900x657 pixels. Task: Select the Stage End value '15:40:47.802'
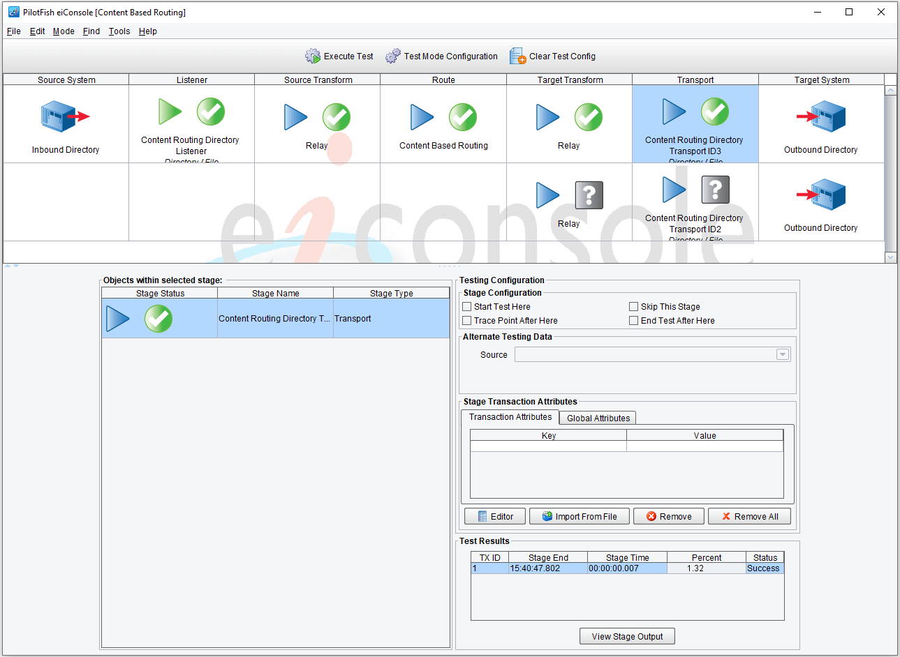click(548, 568)
